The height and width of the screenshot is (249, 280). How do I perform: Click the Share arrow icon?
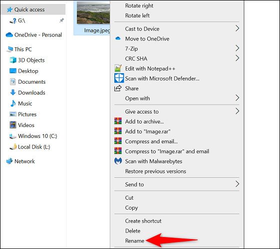[118, 88]
